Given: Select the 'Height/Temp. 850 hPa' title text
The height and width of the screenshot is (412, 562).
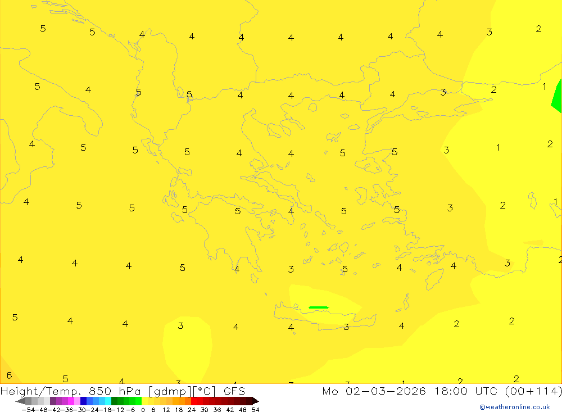Looking at the screenshot, I should coord(71,391).
